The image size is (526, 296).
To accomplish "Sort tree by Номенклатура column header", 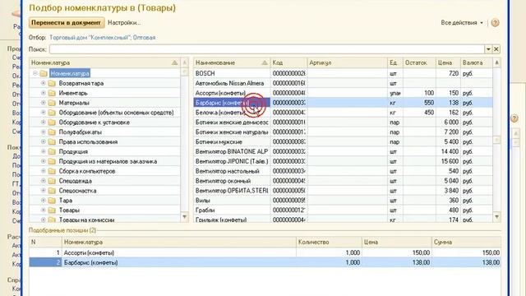I will click(x=104, y=62).
